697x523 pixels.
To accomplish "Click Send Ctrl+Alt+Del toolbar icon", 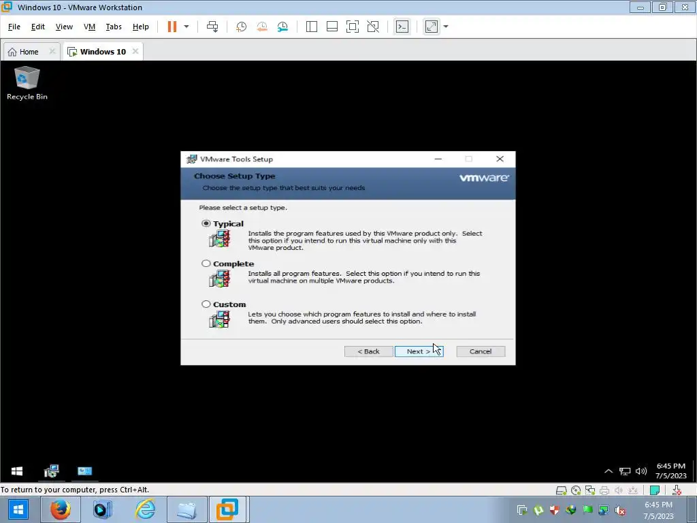I will click(x=212, y=27).
